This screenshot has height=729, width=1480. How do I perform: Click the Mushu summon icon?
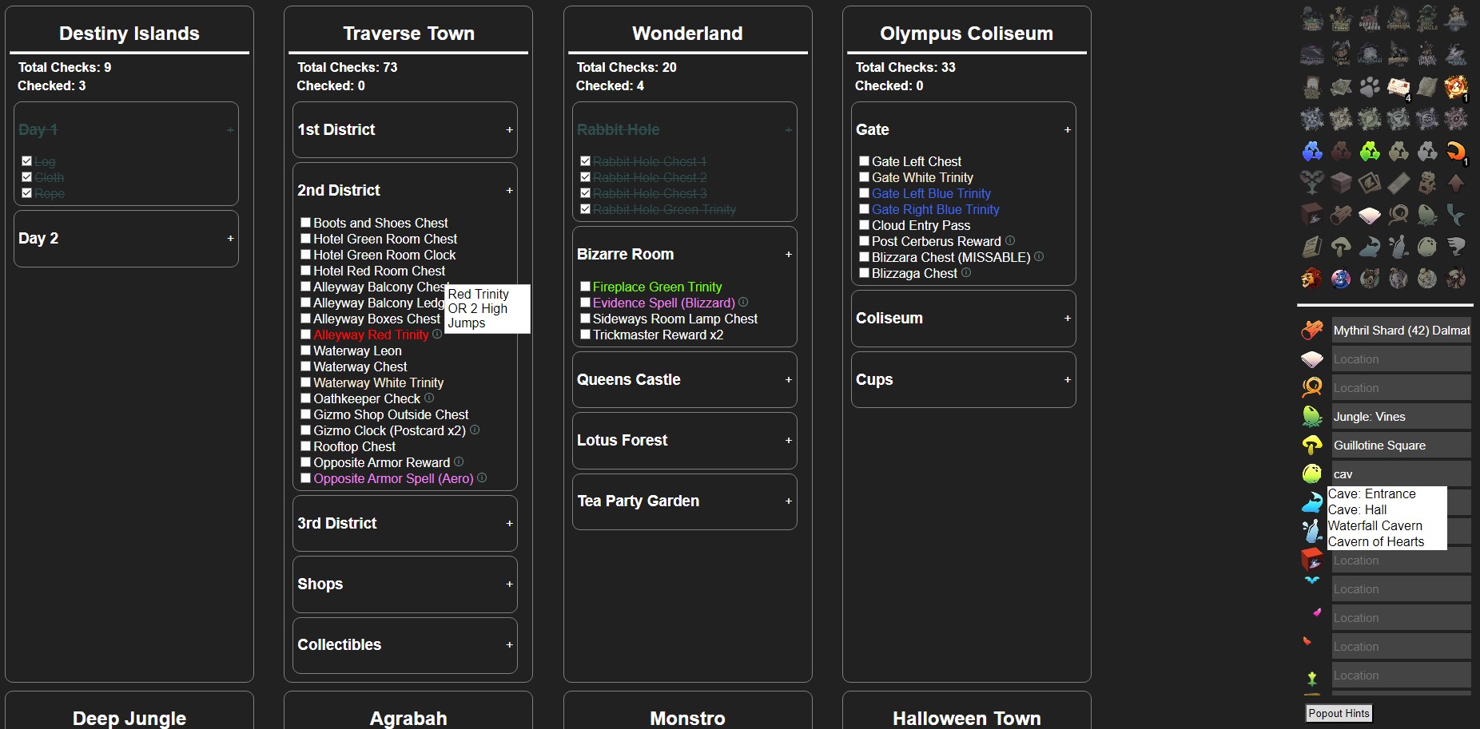pos(1456,278)
